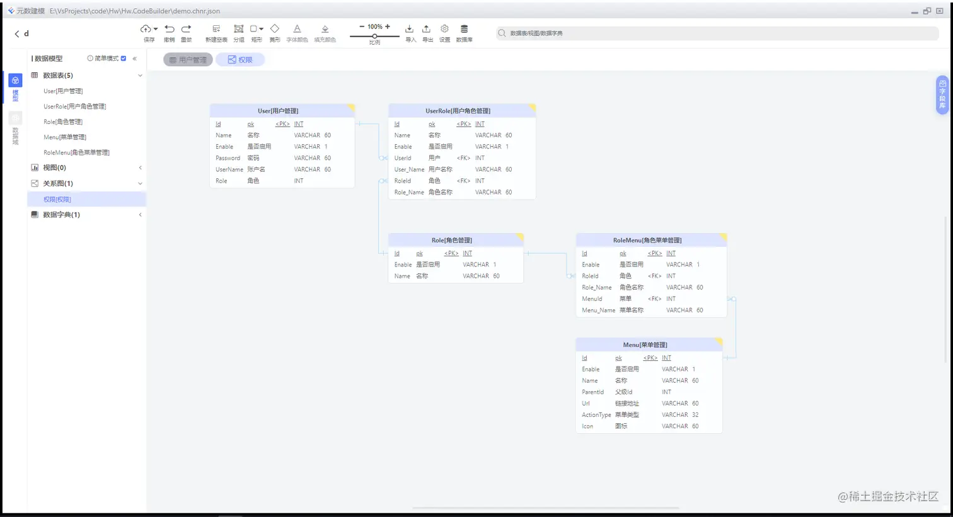The image size is (953, 517).
Task: Open the fill color (填充颜色) picker
Action: click(x=325, y=29)
